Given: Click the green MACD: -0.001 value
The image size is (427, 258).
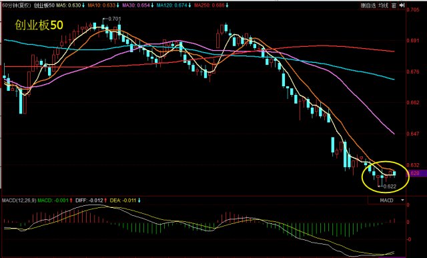Looking at the screenshot, I should pos(53,201).
